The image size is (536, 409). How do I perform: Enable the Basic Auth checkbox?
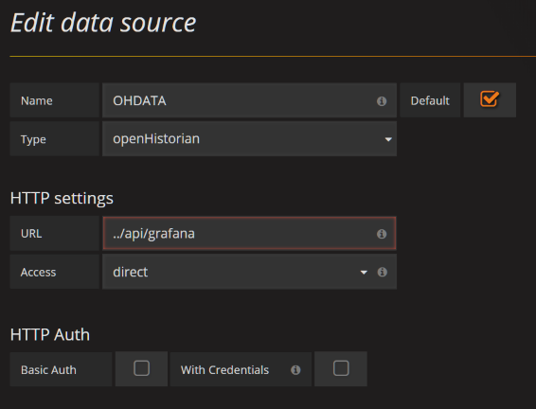pyautogui.click(x=141, y=368)
